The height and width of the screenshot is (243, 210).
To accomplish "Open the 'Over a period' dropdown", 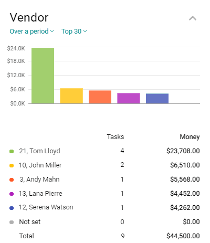I will (31, 31).
